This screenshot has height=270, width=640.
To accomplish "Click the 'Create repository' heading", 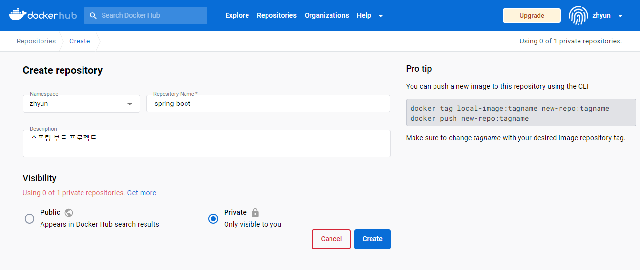I will (x=62, y=70).
